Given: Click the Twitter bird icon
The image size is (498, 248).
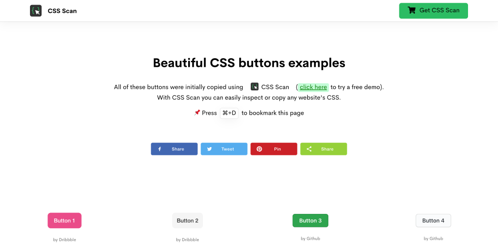Looking at the screenshot, I should 209,149.
